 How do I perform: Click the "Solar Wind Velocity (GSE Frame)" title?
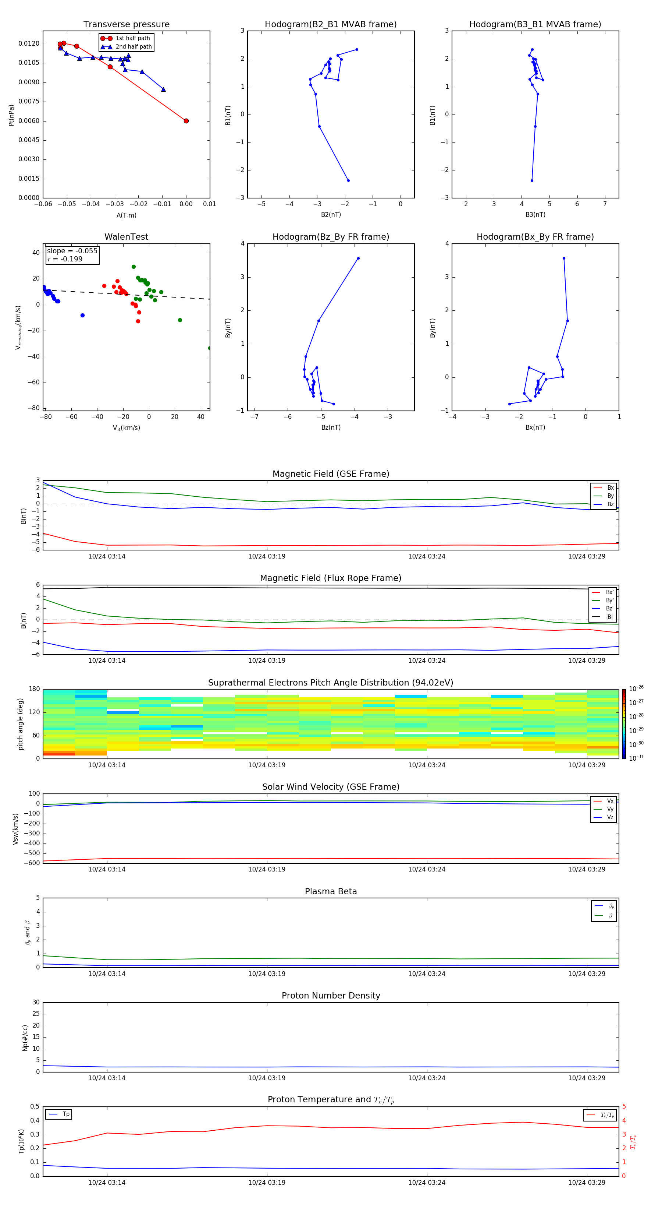coord(331,787)
